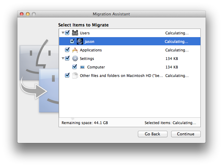The width and height of the screenshot is (223, 167).
Task: Select the Users row label
Action: [x=85, y=33]
